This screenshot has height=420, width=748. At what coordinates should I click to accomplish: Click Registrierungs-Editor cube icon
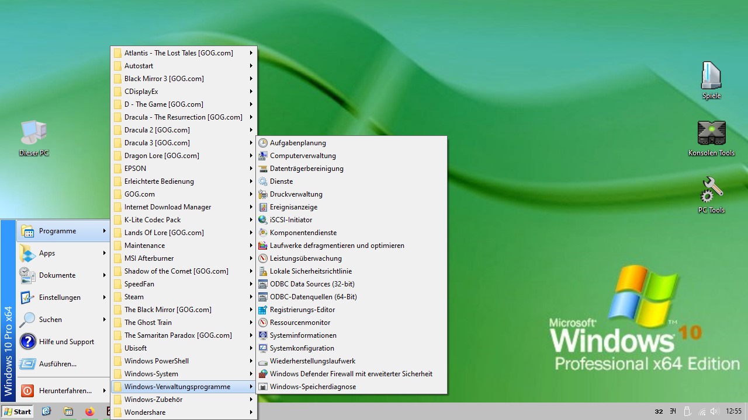point(263,310)
